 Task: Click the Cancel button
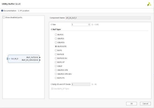click(145, 103)
